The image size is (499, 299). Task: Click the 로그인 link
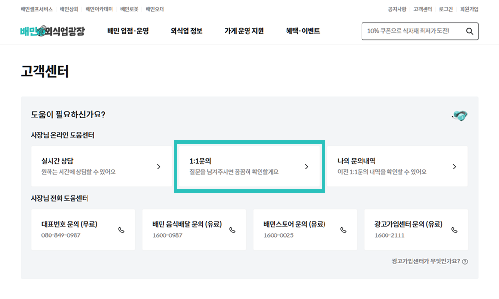coord(446,9)
